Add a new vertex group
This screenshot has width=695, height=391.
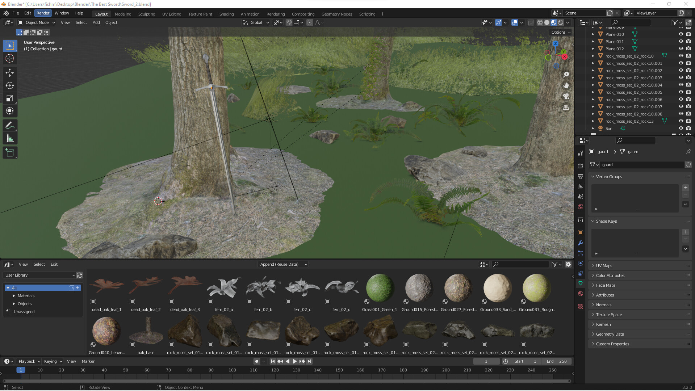686,188
